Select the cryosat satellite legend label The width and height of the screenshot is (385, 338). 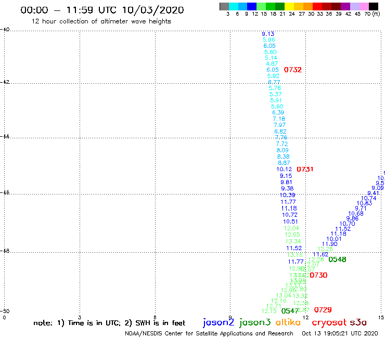[329, 323]
